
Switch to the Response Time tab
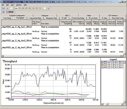coord(52,18)
